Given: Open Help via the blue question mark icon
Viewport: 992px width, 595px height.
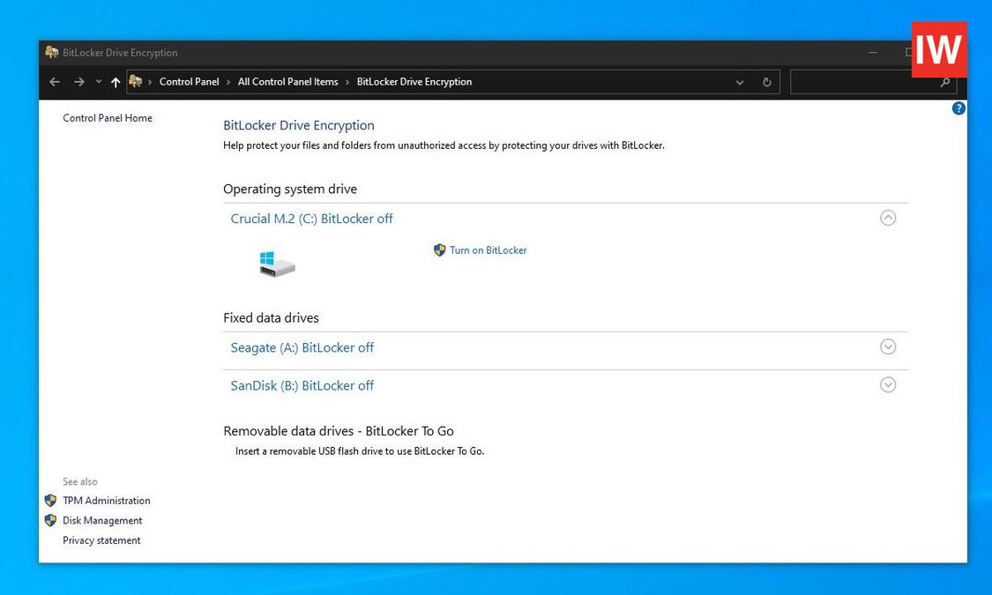Looking at the screenshot, I should (x=958, y=108).
